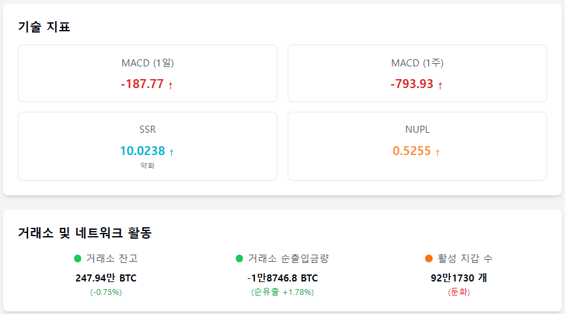Select the SSR indicator card

point(148,146)
